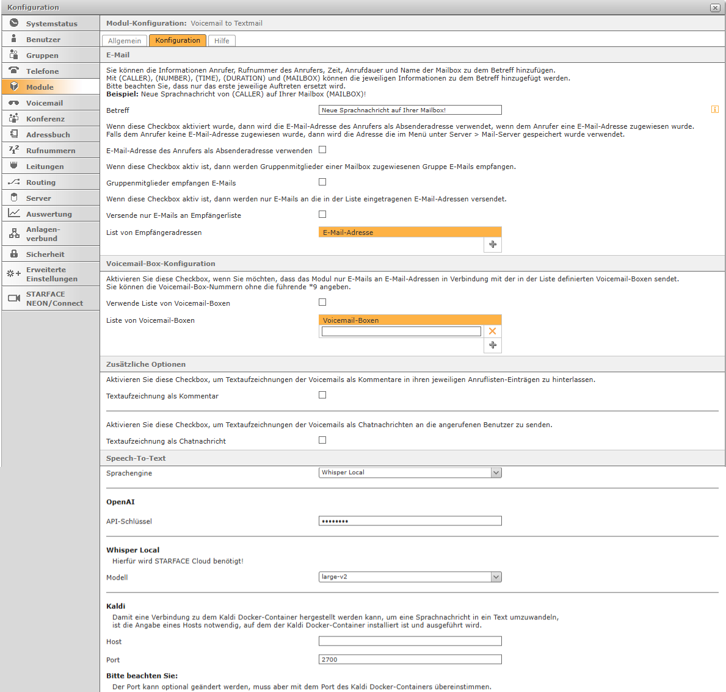Click the Betreff text field
Viewport: 726px width, 692px height.
point(410,110)
